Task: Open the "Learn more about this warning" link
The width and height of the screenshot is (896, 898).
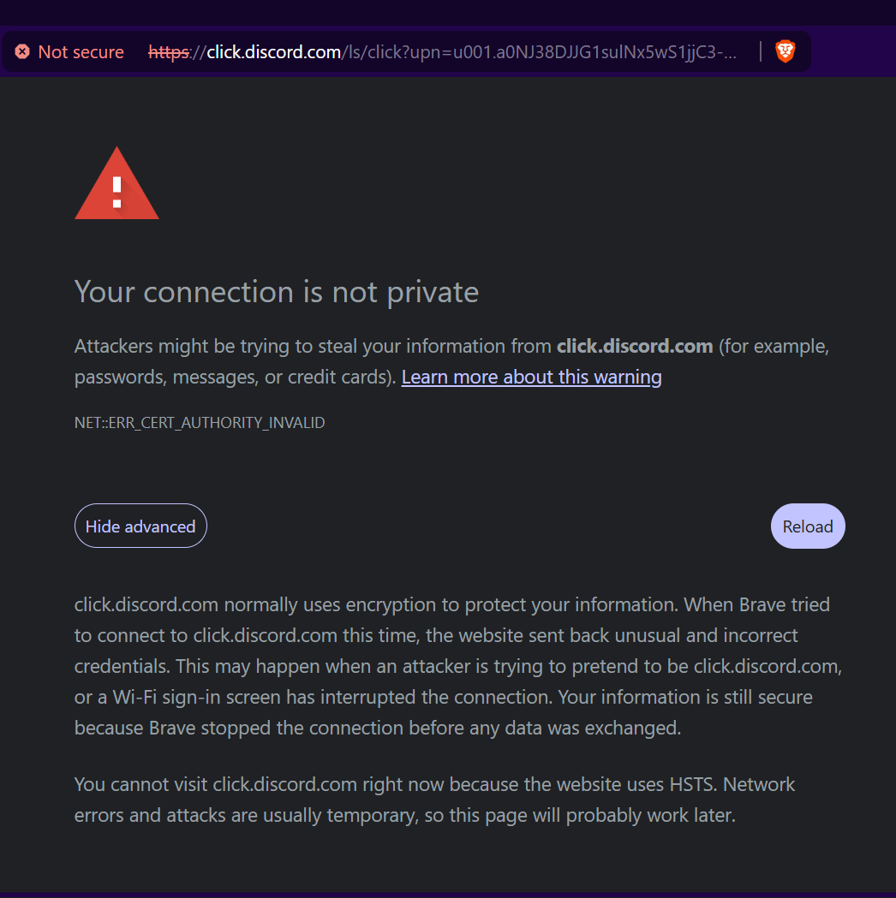Action: 531,377
